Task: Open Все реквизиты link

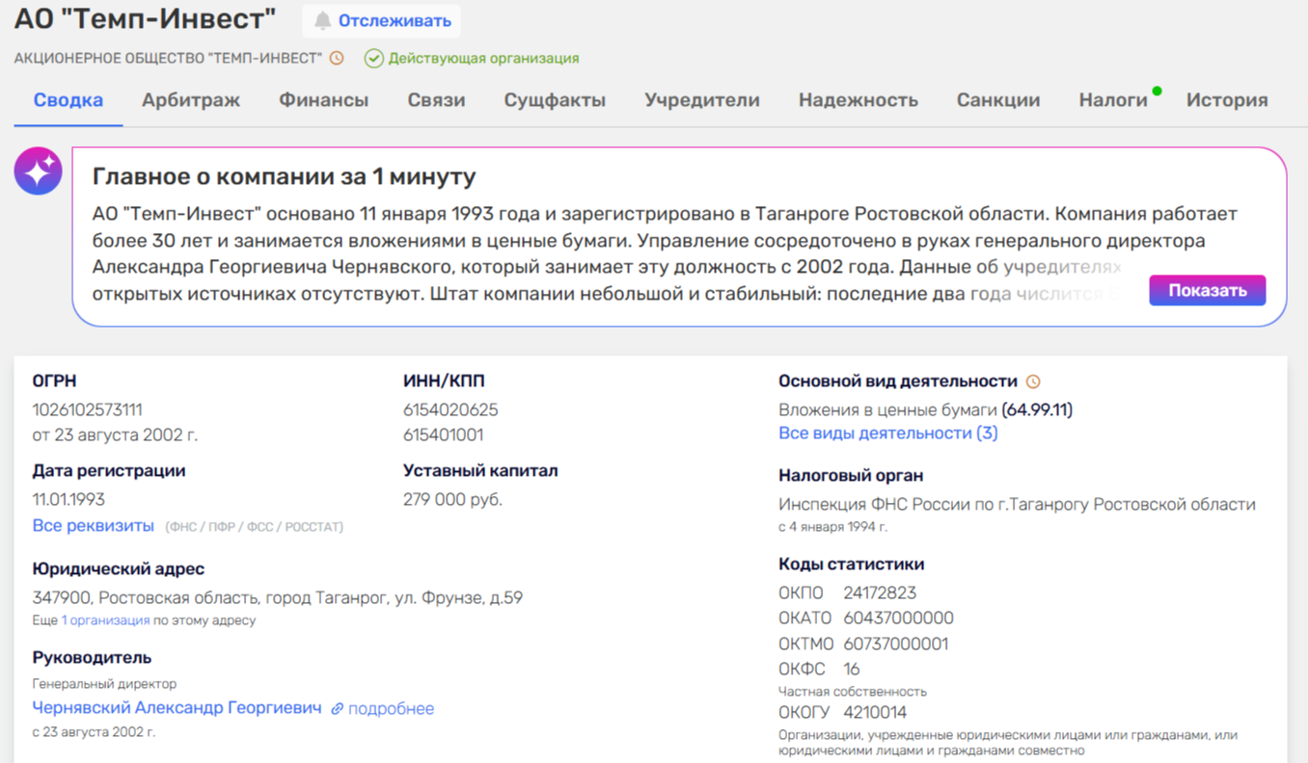Action: point(94,526)
